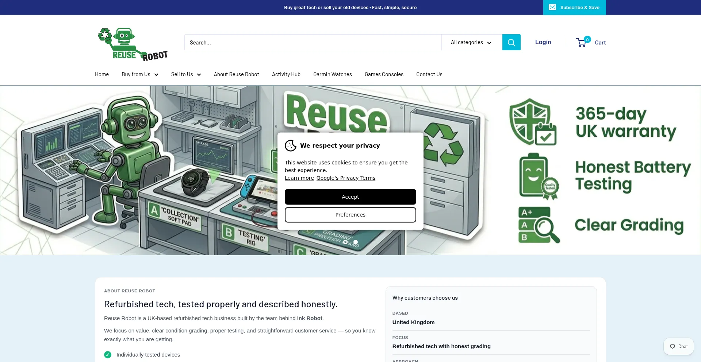Open About Reuse Robot page
The height and width of the screenshot is (362, 701).
(x=236, y=74)
